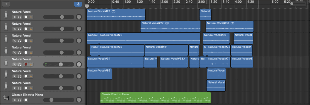The image size is (310, 105).
Task: Click the Classic Electric Piano volume slider
Action: pos(59,100)
